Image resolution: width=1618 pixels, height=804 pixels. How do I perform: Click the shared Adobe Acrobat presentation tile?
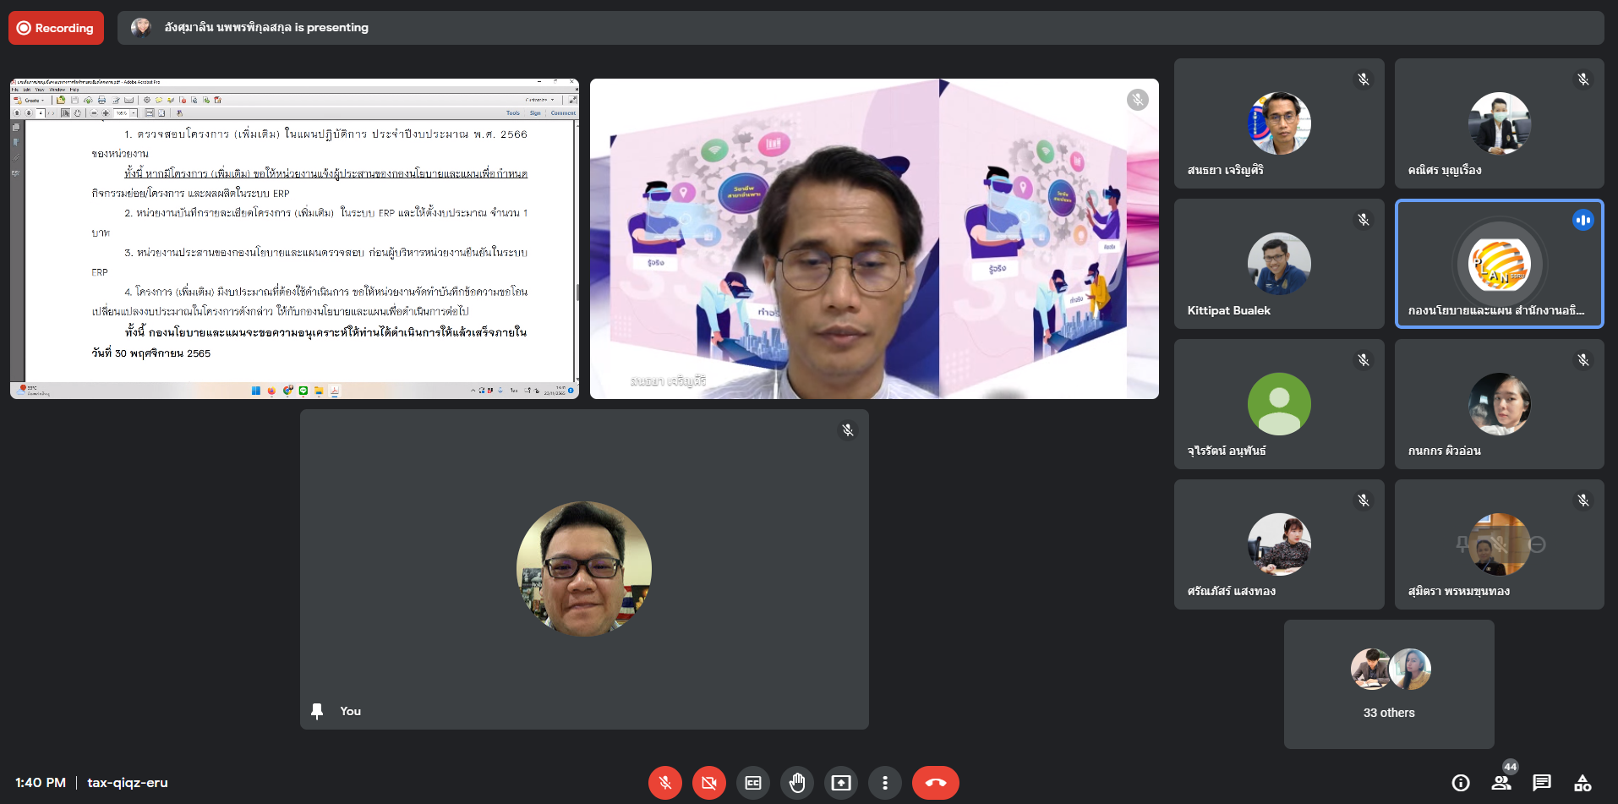(x=294, y=238)
